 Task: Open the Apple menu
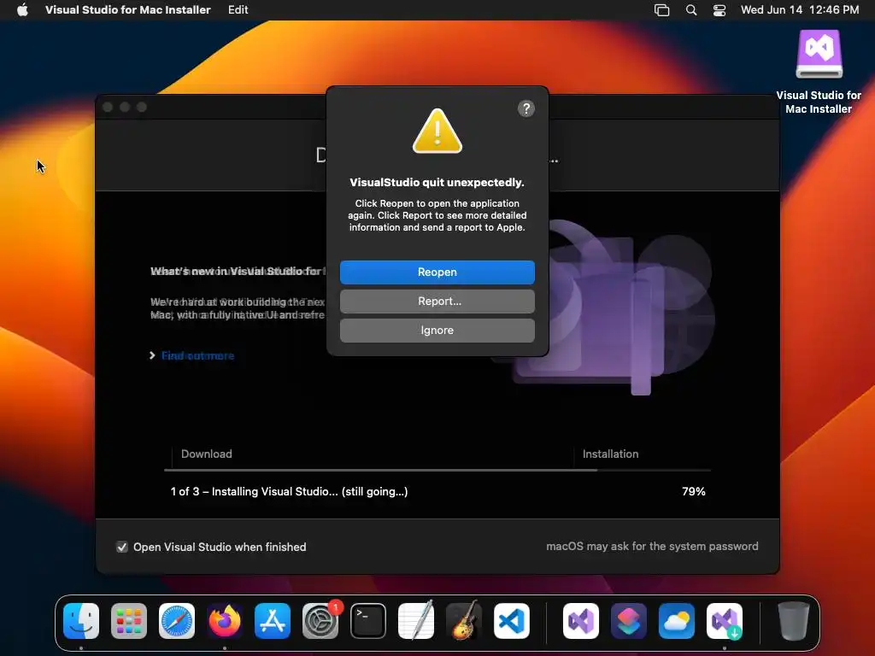(x=22, y=10)
